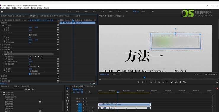
Task: Toggle eye visibility of second video track
Action: pos(87,102)
